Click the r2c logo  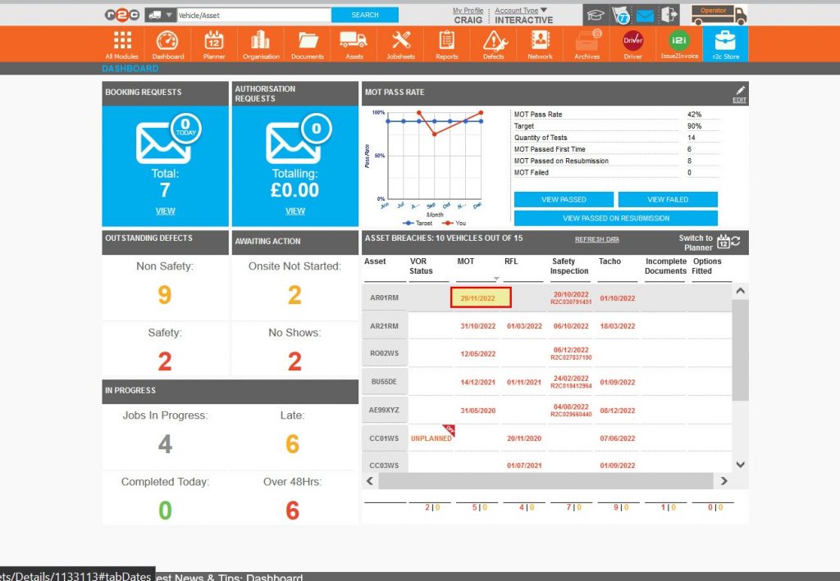pyautogui.click(x=122, y=15)
